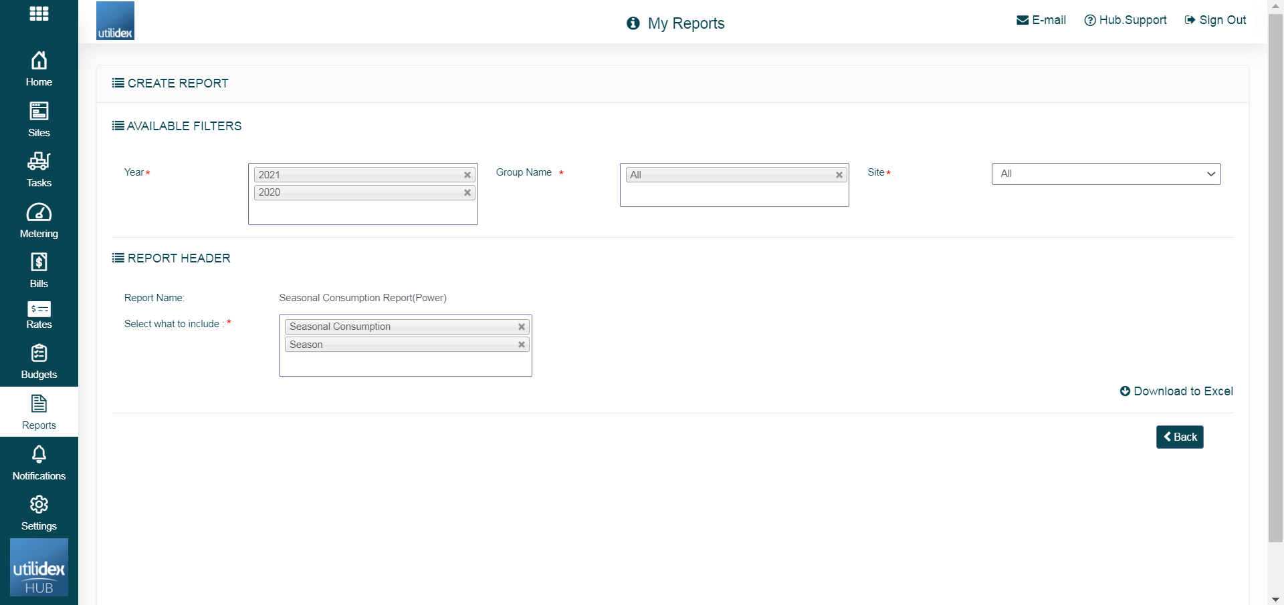
Task: Click the Create Report list icon
Action: click(x=118, y=83)
